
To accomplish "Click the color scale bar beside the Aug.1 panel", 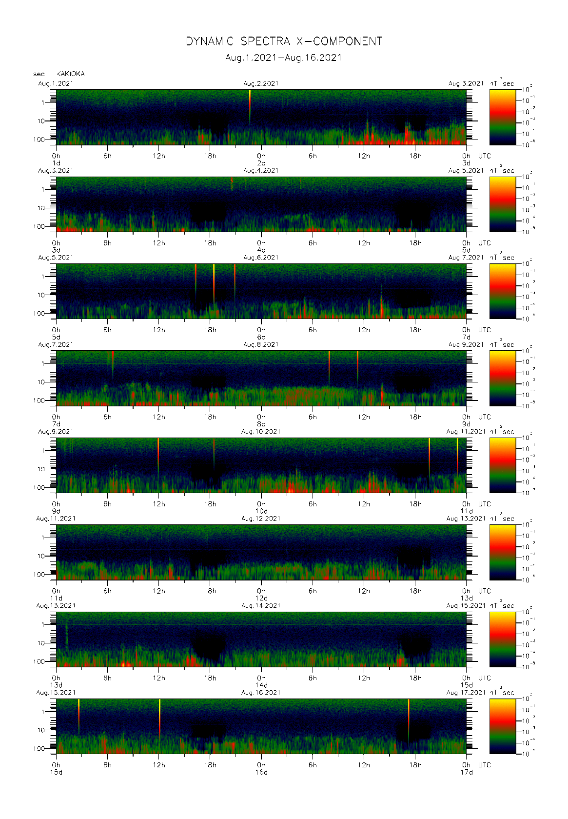I will [x=503, y=117].
